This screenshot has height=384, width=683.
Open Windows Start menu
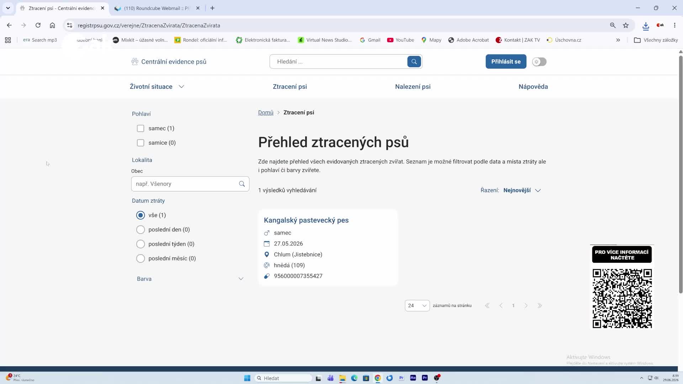pos(247,378)
